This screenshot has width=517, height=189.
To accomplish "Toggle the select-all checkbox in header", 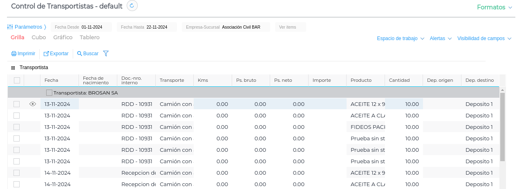I will (x=17, y=81).
